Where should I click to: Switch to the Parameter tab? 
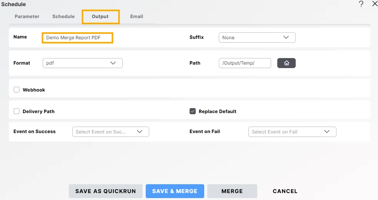[x=27, y=17]
